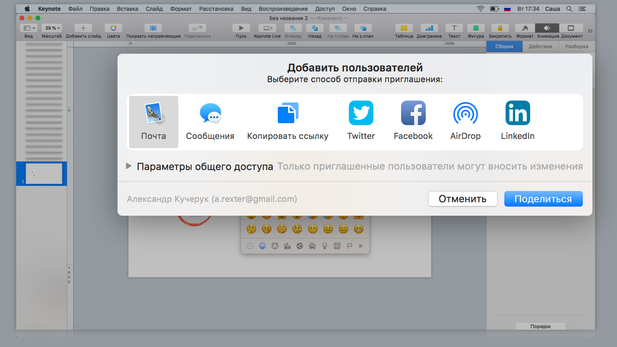Click the Вперед arrange icon

coord(293,28)
